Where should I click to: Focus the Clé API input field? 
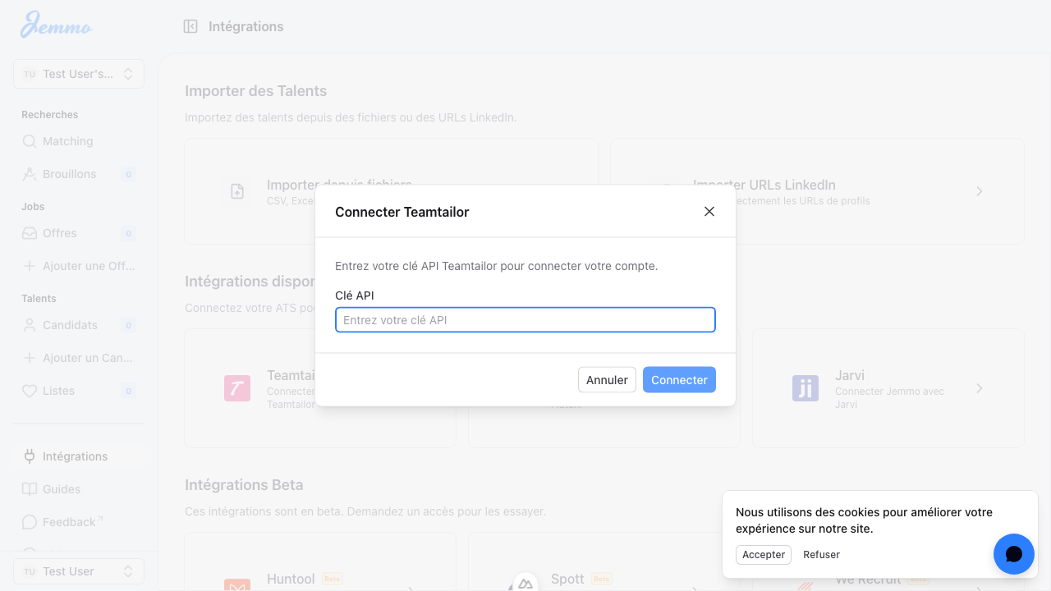tap(525, 320)
